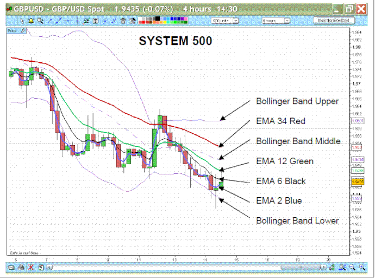Click the scrollbar left arrow
Image resolution: width=375 pixels, height=279 pixels.
click(49, 267)
